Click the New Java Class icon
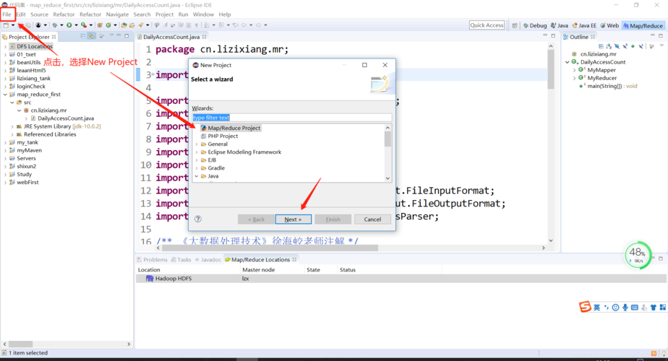 (108, 25)
